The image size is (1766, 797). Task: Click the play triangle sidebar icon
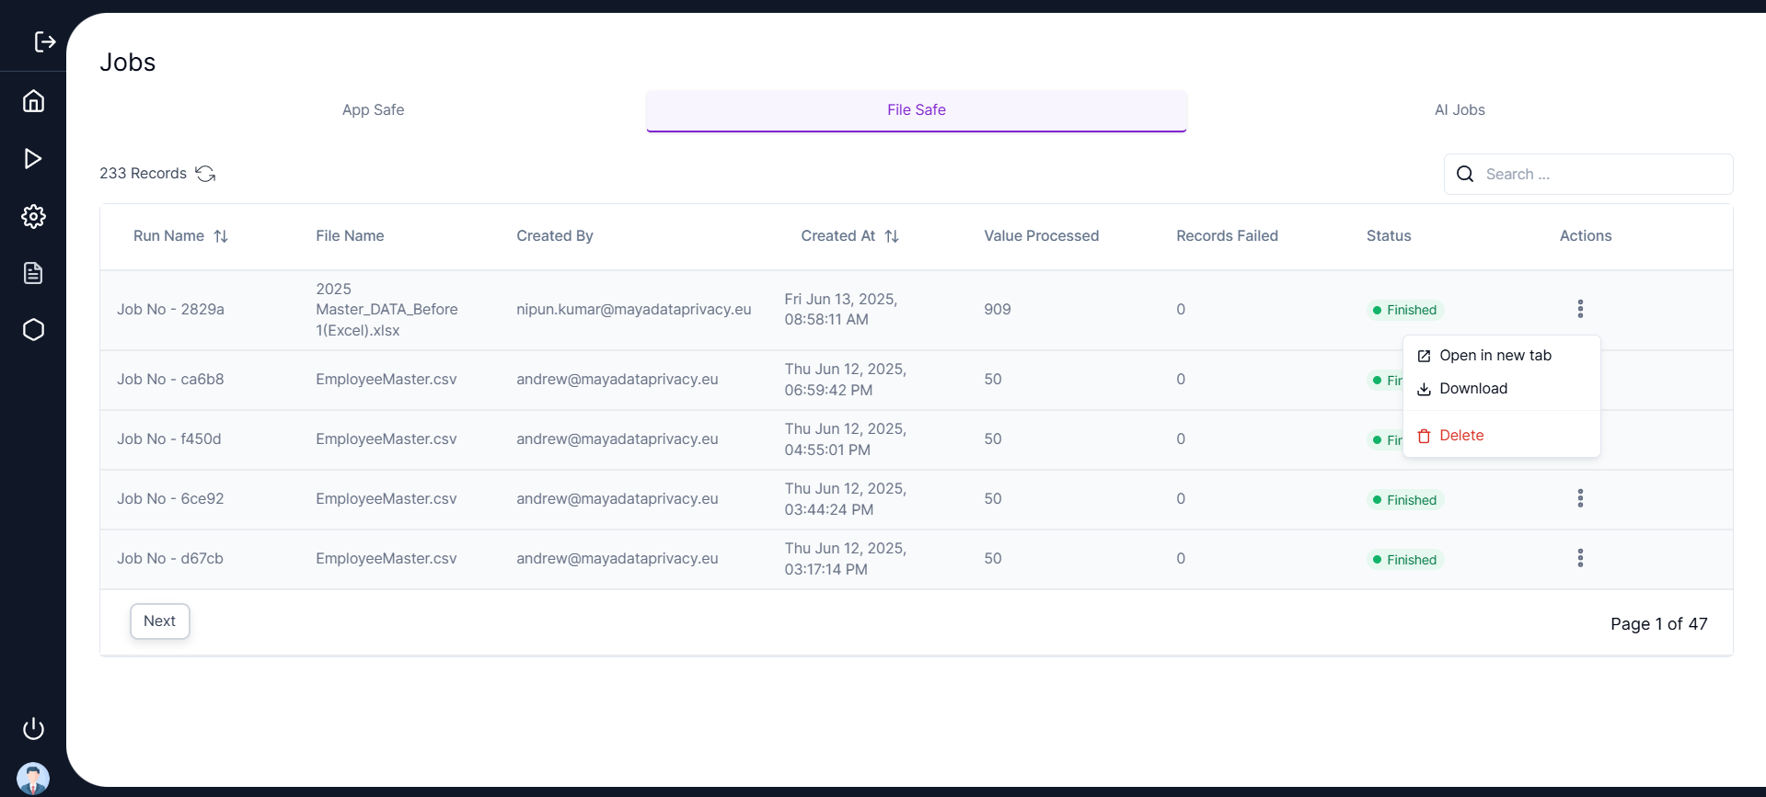click(x=33, y=159)
